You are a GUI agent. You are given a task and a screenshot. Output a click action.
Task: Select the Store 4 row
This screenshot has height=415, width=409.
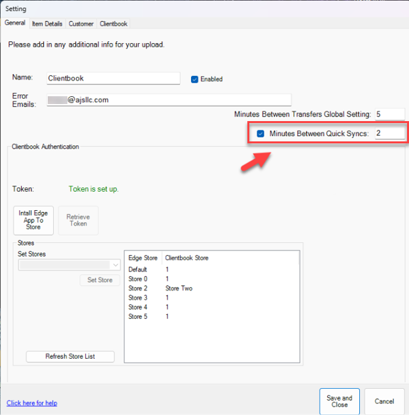212,307
